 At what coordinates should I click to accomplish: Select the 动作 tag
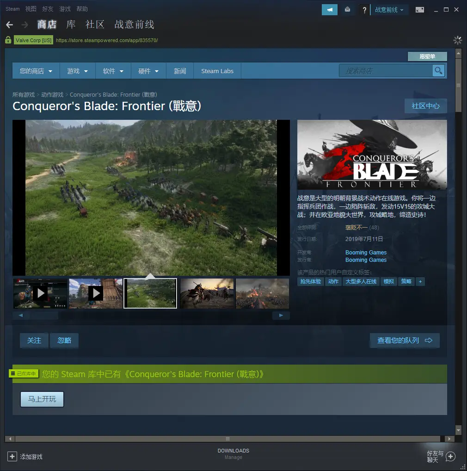point(333,281)
